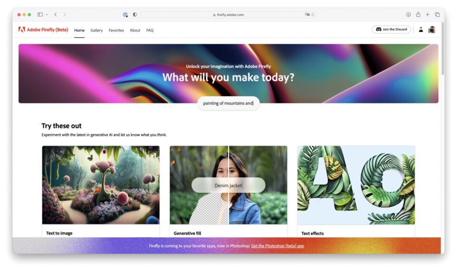Click the prompt field with painting of mountains
Viewport: 457px width, 271px height.
tap(228, 103)
